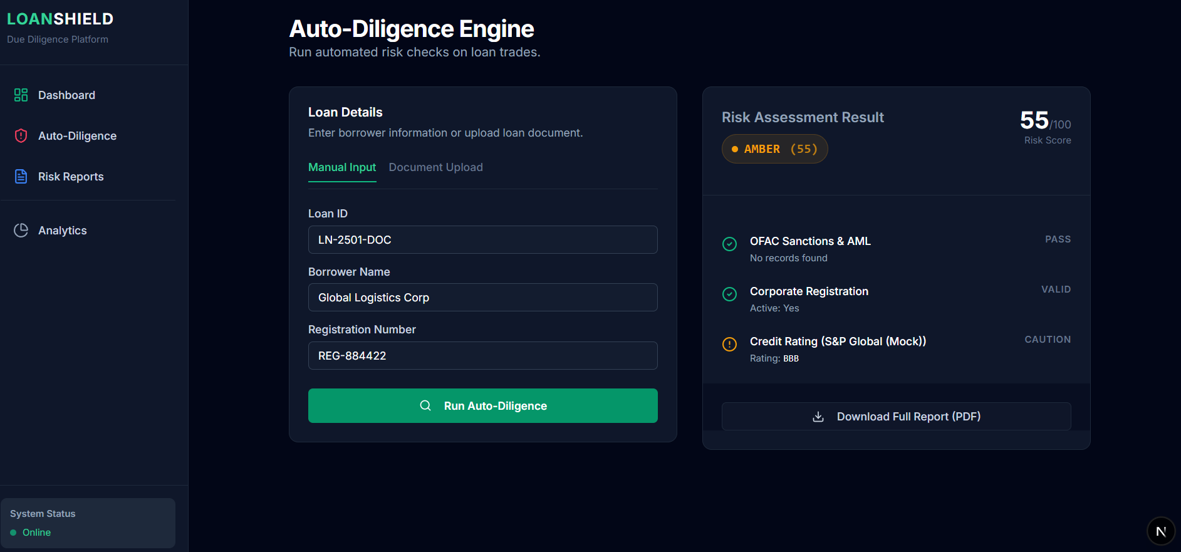Click the Borrower Name text field
Screen dimensions: 1181x552
[482, 298]
